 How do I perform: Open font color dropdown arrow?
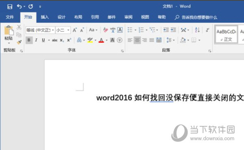pos(107,40)
